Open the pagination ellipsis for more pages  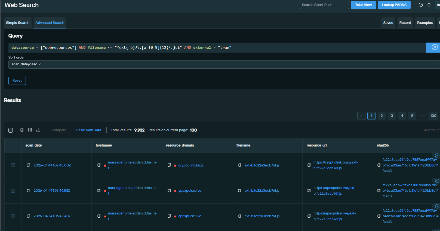click(423, 116)
